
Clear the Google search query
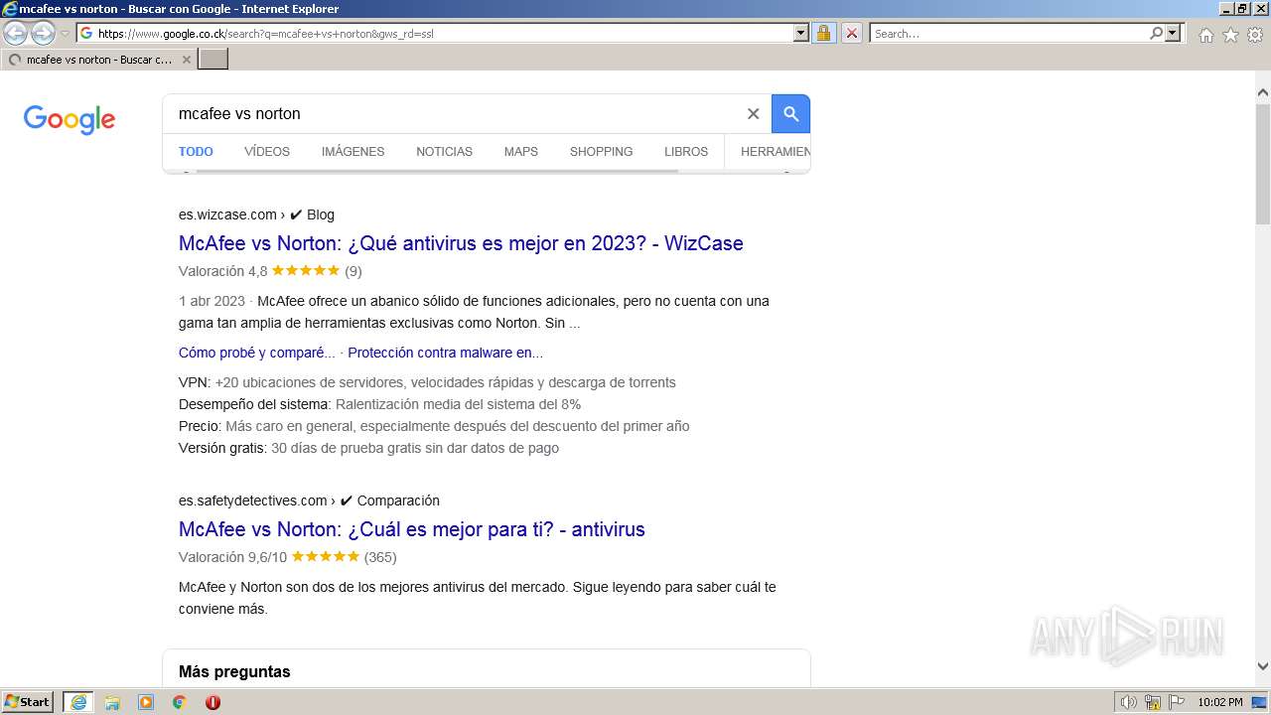753,114
